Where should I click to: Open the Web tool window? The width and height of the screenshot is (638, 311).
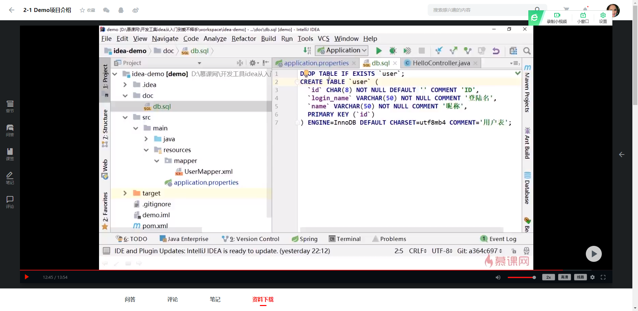[x=105, y=169]
